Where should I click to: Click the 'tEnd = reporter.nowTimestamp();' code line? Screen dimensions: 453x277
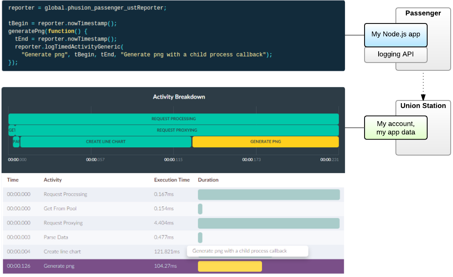(x=66, y=39)
